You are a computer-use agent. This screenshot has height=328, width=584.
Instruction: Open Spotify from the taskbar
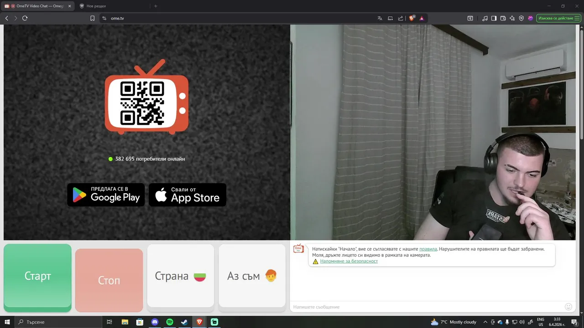click(170, 322)
